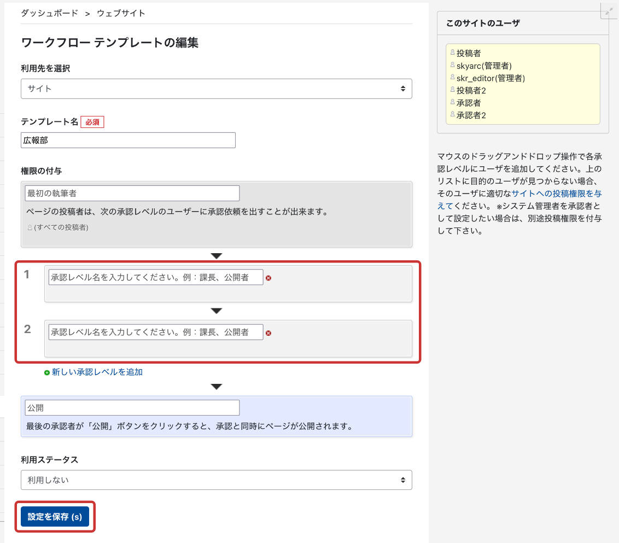Select user 承認者 in site user list
The width and height of the screenshot is (619, 543).
468,103
